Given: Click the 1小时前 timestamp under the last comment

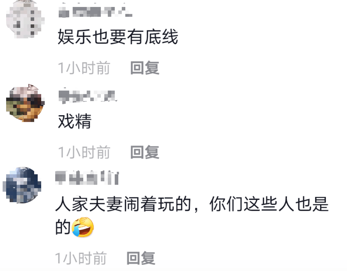Looking at the screenshot, I should [81, 258].
